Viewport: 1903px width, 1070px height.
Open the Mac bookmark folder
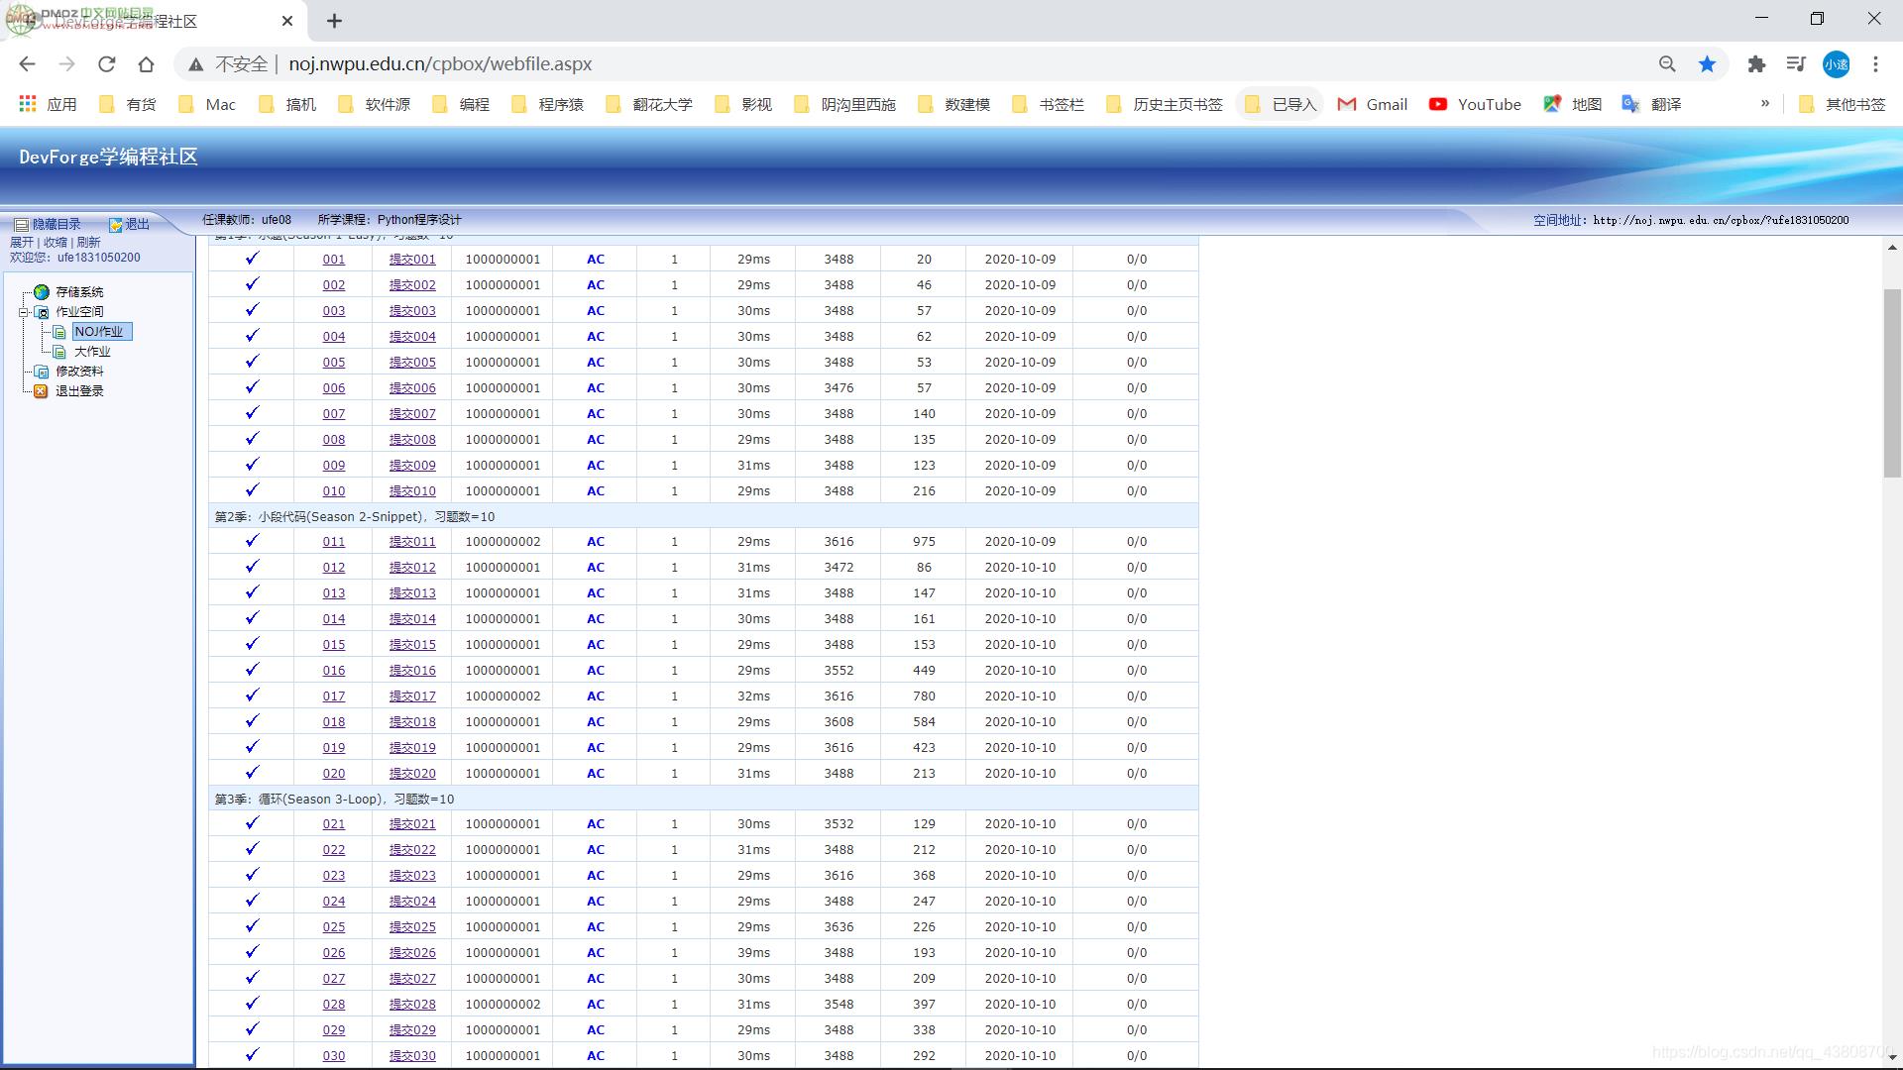(x=207, y=104)
